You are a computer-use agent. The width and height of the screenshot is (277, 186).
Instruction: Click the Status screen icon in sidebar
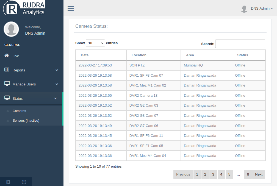coord(7,98)
